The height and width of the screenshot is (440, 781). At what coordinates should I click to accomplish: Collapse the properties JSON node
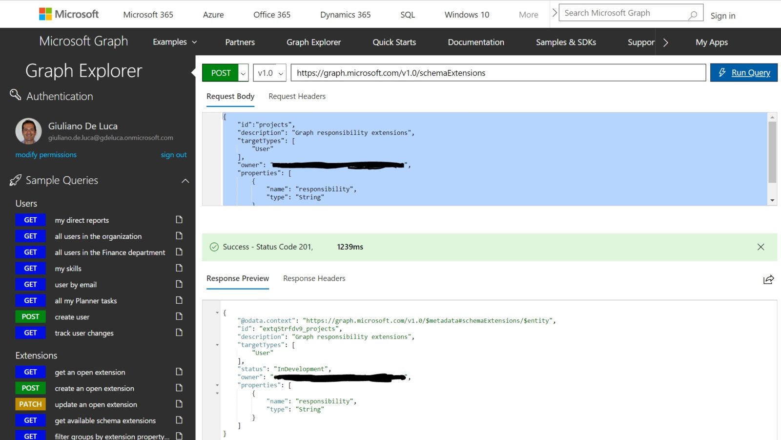[x=217, y=385]
